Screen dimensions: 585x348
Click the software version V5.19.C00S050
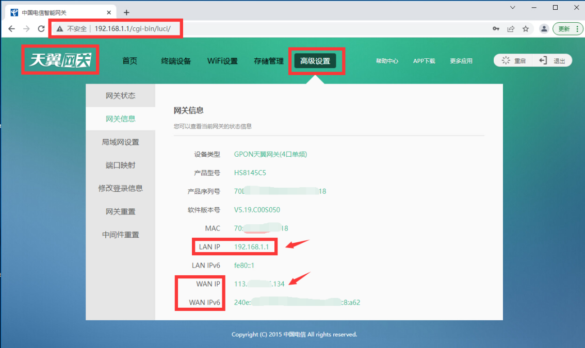point(257,210)
